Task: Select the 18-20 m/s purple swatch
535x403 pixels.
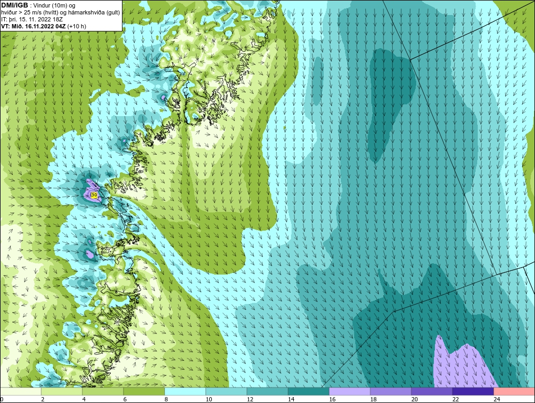Action: click(x=391, y=391)
